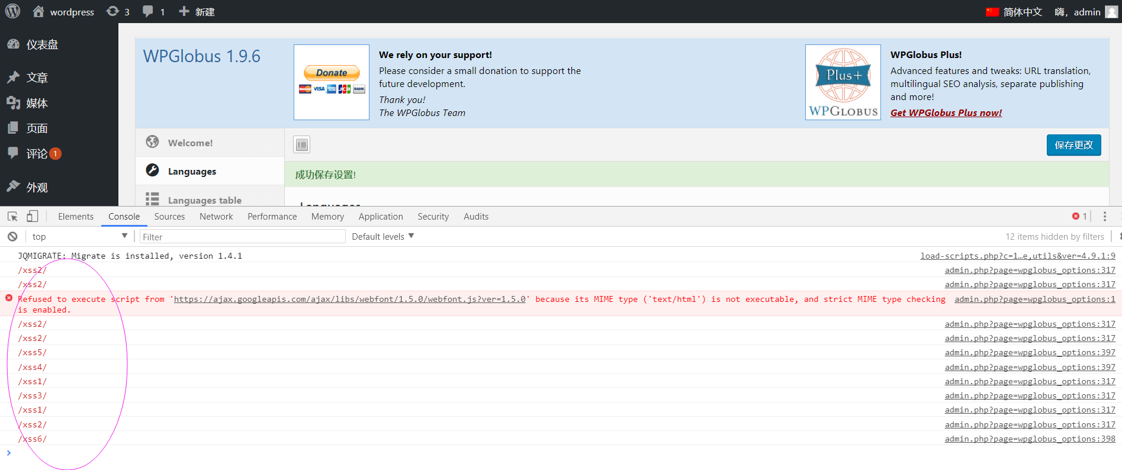Click the console input prompt arrow
Image resolution: width=1122 pixels, height=470 pixels.
[x=9, y=453]
